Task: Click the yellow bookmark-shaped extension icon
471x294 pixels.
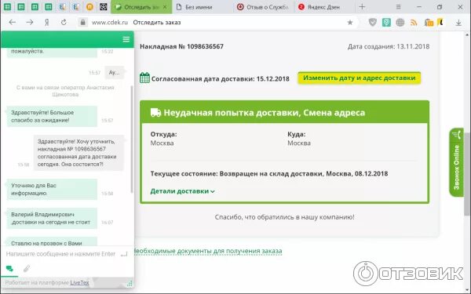Action: pyautogui.click(x=440, y=22)
